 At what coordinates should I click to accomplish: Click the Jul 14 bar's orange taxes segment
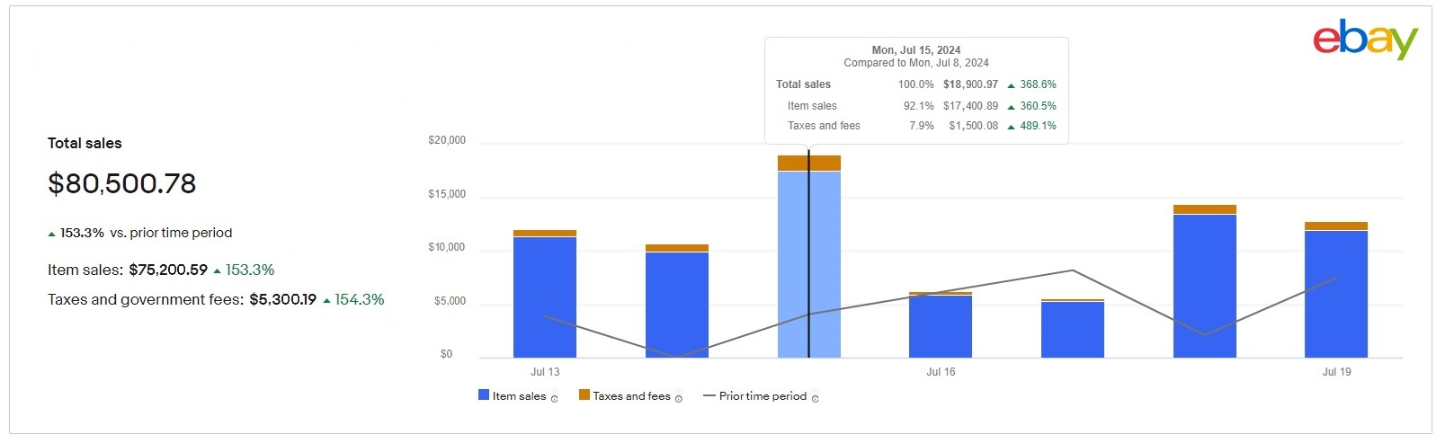[677, 248]
